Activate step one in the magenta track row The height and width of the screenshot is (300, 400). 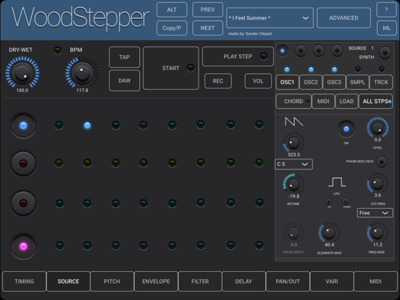(x=59, y=246)
